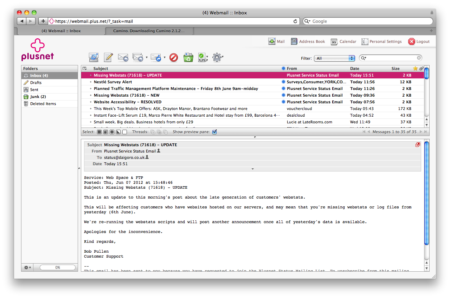Open the Address Book
Image resolution: width=450 pixels, height=298 pixels.
(x=308, y=41)
